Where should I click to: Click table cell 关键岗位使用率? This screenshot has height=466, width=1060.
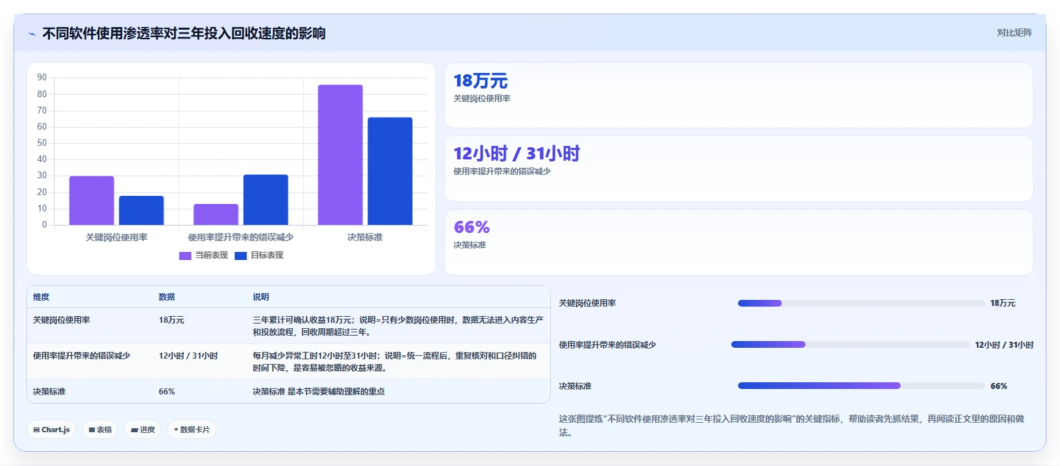pos(61,320)
